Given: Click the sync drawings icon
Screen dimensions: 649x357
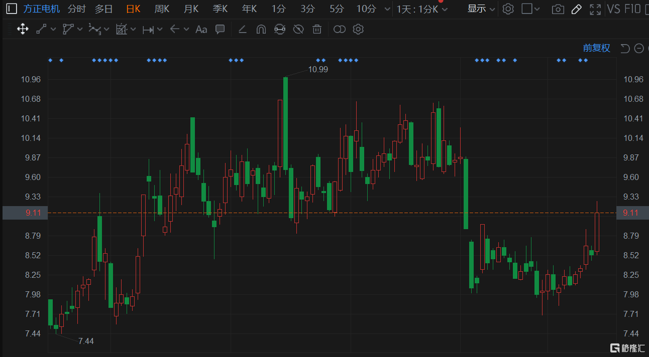Looking at the screenshot, I should coord(279,29).
